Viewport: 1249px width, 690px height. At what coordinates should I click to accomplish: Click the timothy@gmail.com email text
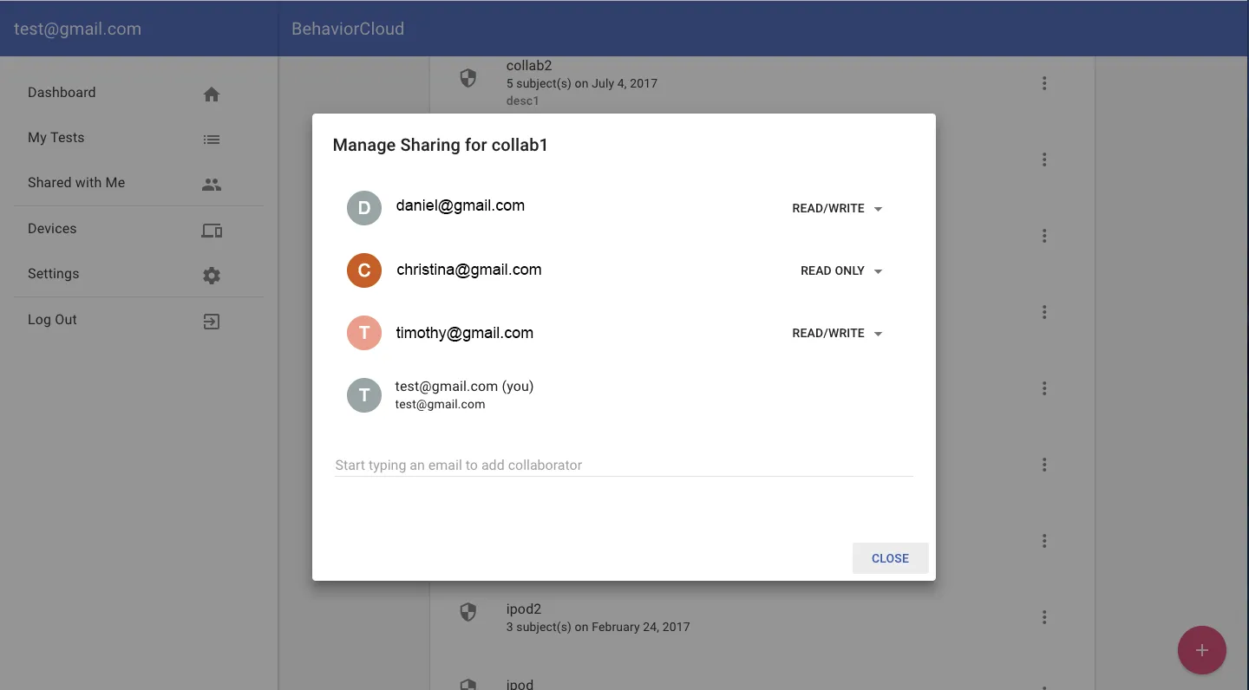tap(465, 333)
